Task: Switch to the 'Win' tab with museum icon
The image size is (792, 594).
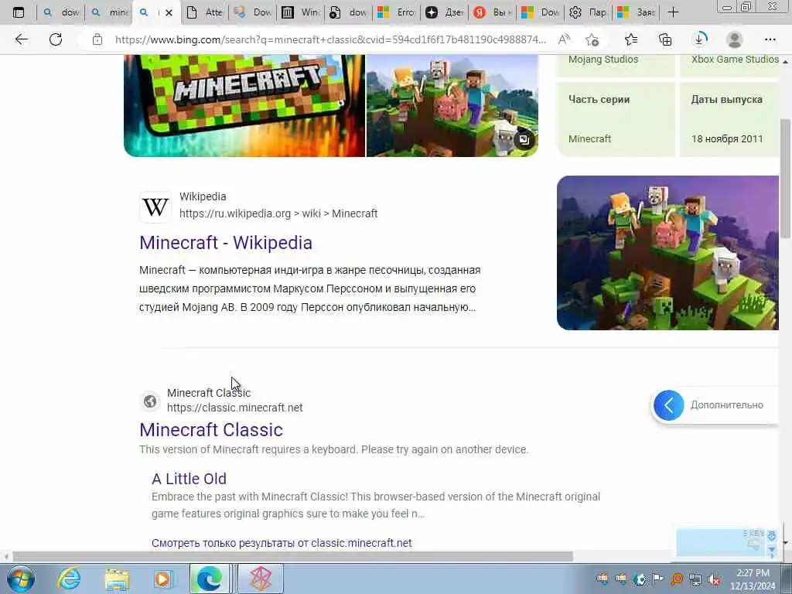Action: (301, 12)
